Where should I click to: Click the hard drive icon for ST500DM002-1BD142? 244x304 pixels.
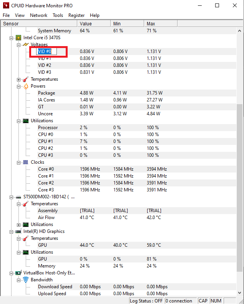tap(18, 197)
